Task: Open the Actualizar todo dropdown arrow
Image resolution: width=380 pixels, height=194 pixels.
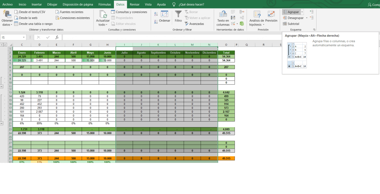Action: [107, 25]
